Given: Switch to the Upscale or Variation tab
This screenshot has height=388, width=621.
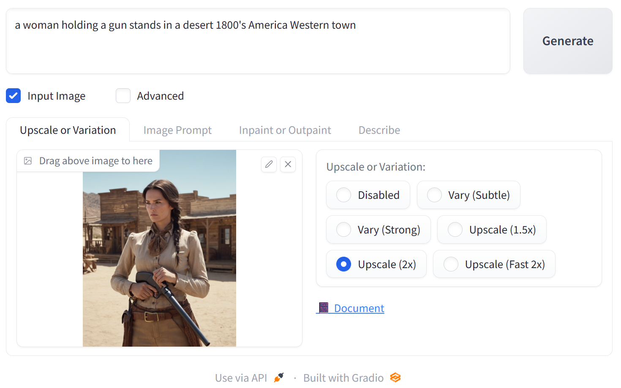Looking at the screenshot, I should click(68, 130).
